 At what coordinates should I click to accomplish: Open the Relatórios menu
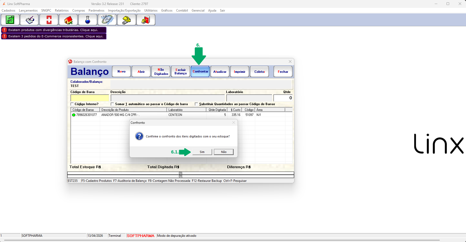click(x=62, y=11)
